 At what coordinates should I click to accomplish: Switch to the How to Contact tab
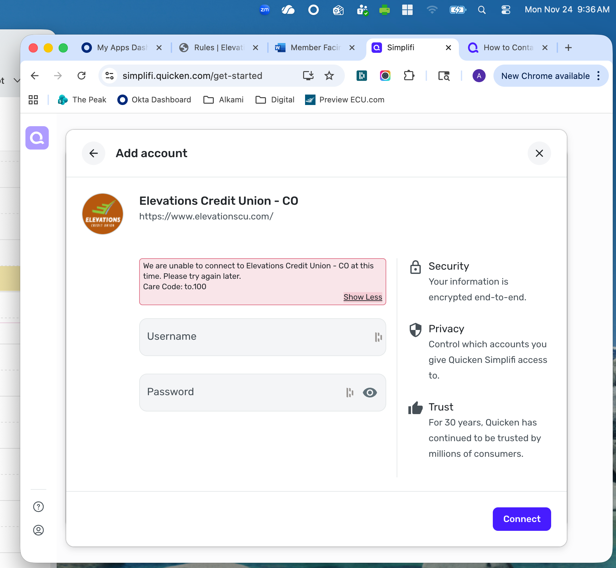(508, 48)
